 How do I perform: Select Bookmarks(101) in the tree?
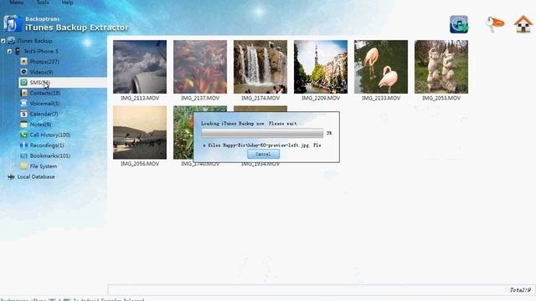pyautogui.click(x=50, y=156)
